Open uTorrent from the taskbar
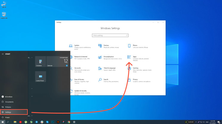The image size is (222, 124). click(x=26, y=122)
